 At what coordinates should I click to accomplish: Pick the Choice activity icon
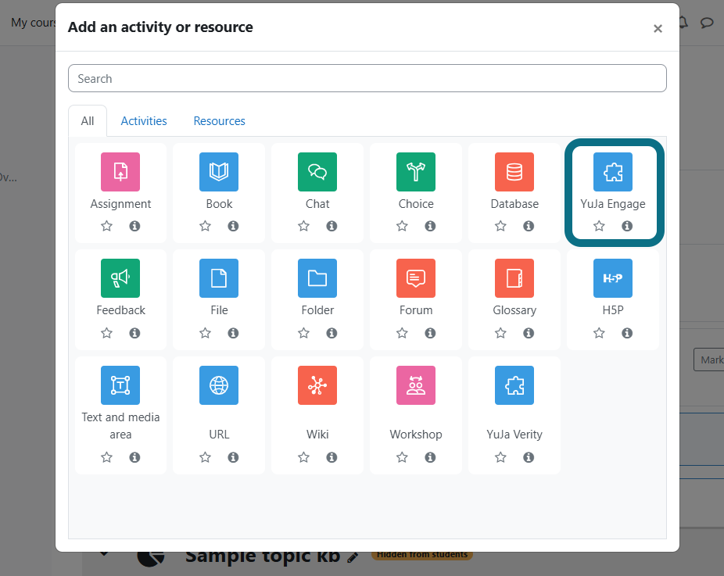pyautogui.click(x=416, y=172)
